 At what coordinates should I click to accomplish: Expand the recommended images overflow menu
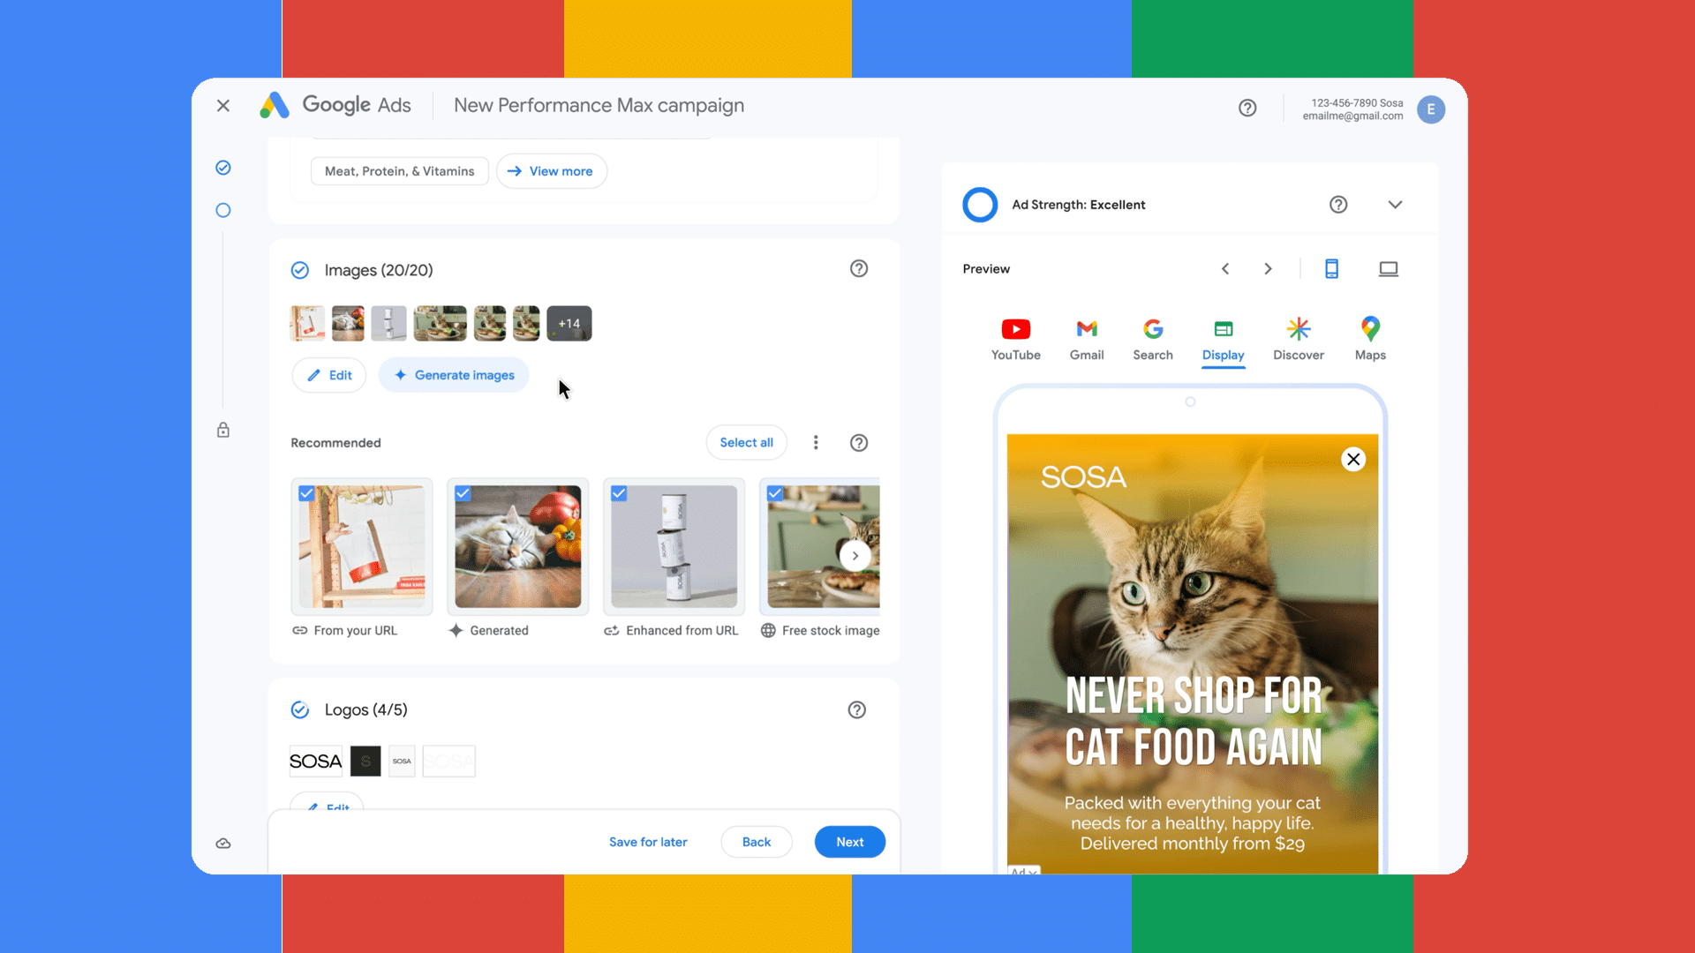815,442
